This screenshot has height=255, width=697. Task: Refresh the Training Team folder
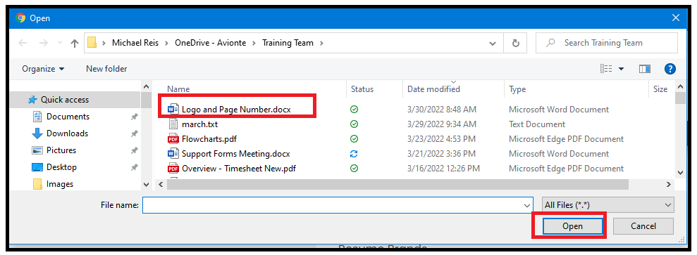(x=516, y=43)
